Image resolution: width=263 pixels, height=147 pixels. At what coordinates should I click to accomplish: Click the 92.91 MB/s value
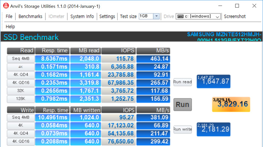(153, 75)
